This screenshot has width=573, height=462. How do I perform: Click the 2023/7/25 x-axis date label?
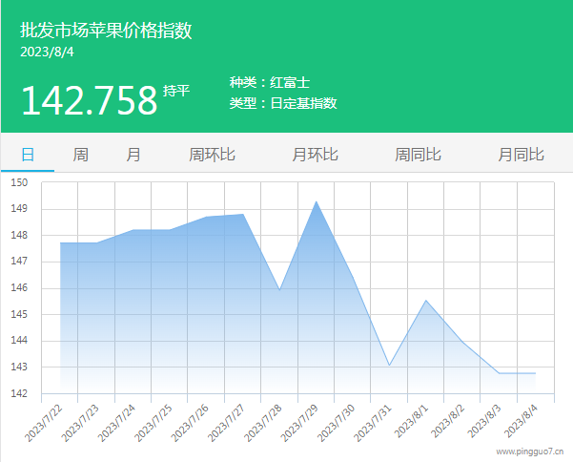pos(154,422)
